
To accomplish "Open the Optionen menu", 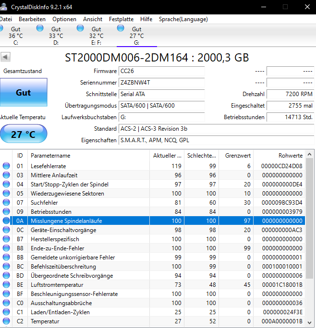I will coord(64,19).
